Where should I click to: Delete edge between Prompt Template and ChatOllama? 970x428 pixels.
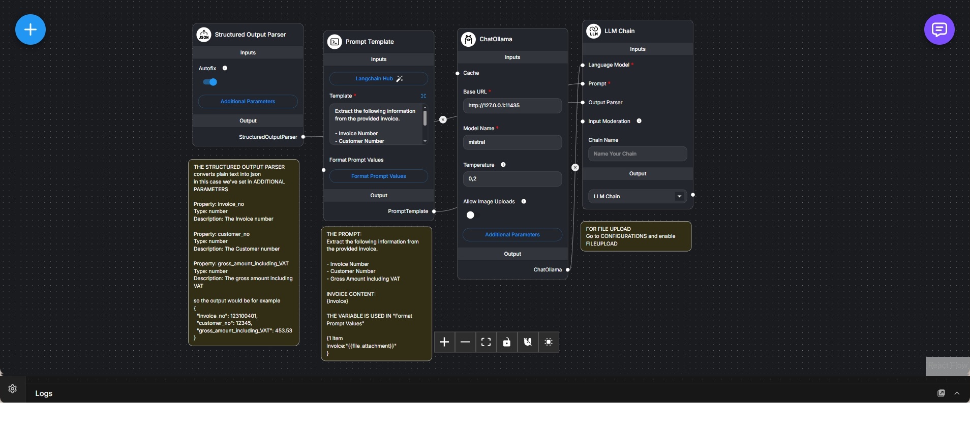443,119
